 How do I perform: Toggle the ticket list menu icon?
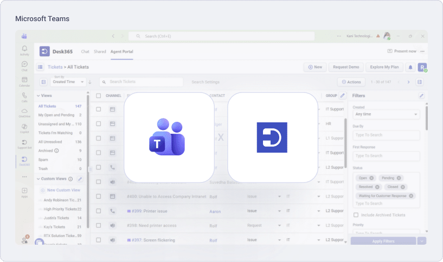(x=40, y=67)
